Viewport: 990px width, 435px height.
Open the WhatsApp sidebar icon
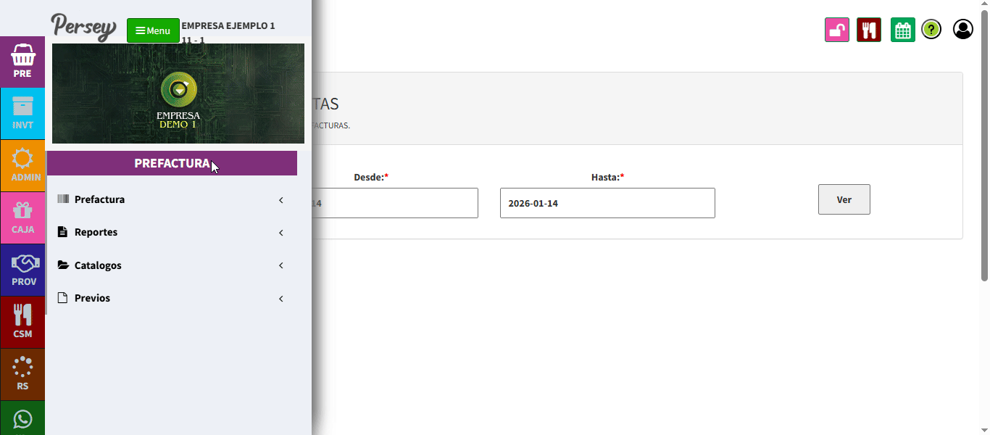coord(22,419)
